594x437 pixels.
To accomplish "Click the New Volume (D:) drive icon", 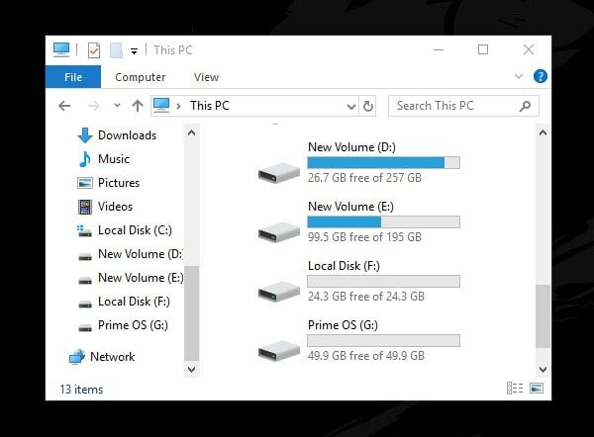I will 279,173.
